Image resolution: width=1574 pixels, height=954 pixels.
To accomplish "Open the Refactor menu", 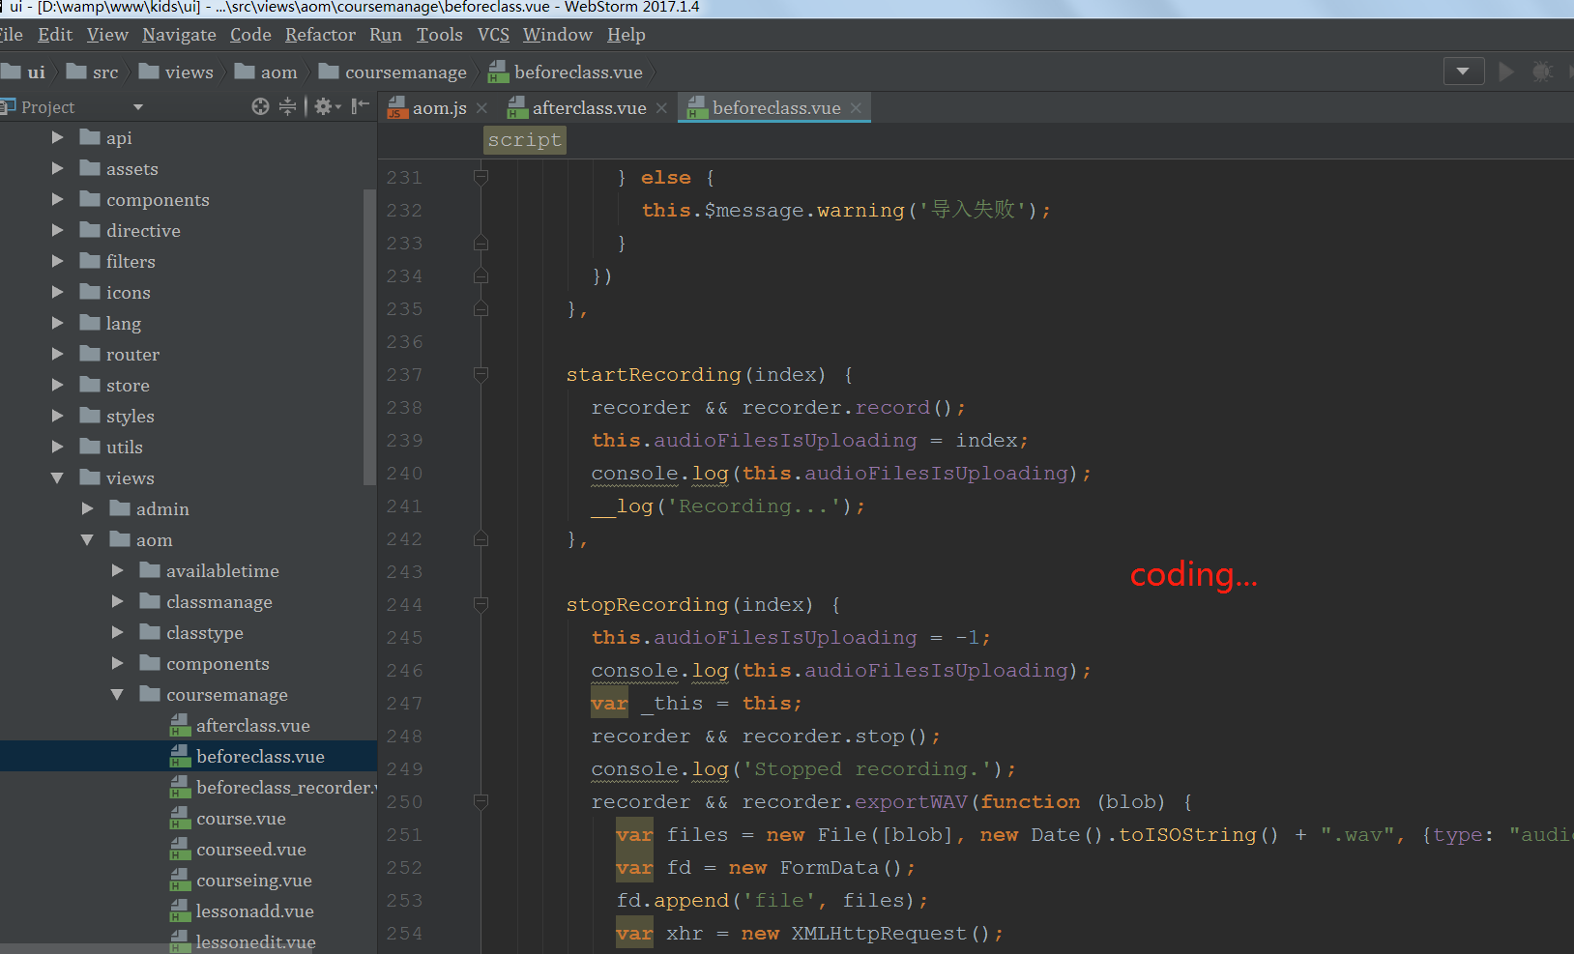I will (x=320, y=35).
